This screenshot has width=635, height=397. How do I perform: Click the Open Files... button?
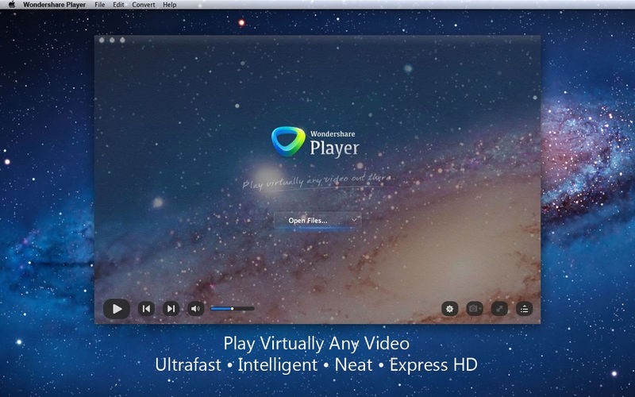(x=309, y=220)
